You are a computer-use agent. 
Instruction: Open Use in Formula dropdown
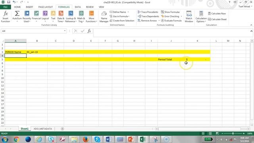tap(119, 16)
